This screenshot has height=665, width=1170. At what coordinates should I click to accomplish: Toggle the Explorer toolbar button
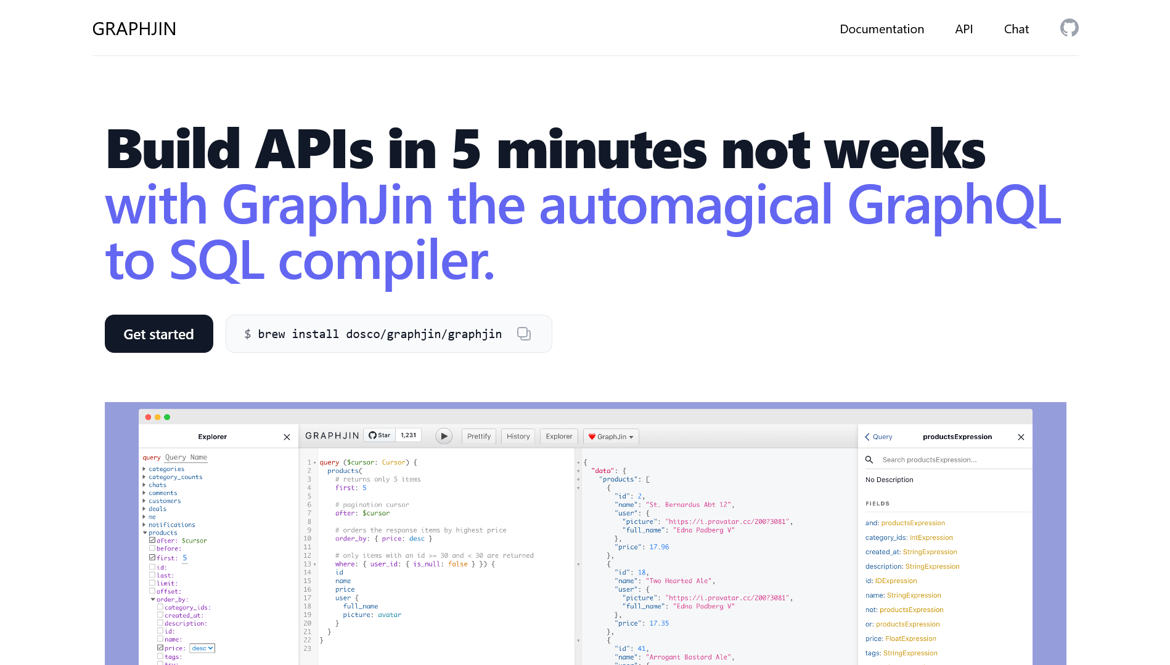[559, 437]
